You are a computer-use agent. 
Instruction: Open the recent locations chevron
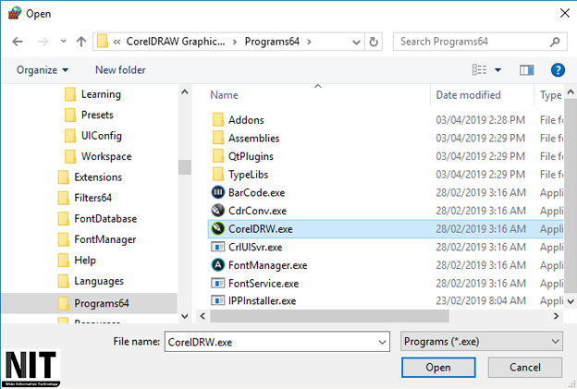coord(63,42)
